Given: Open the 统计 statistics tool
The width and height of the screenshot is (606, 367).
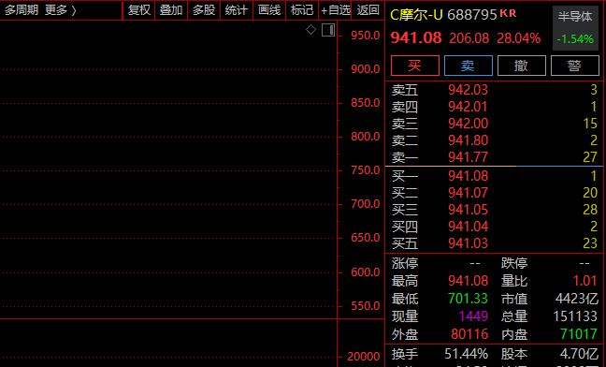Looking at the screenshot, I should 237,10.
